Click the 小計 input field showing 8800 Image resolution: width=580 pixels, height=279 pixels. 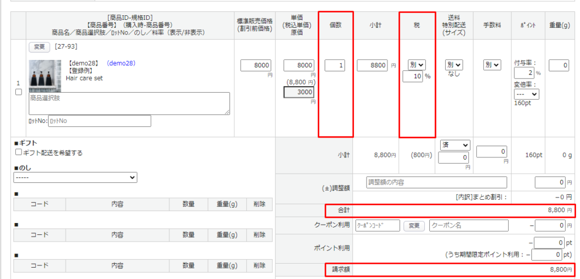click(373, 66)
